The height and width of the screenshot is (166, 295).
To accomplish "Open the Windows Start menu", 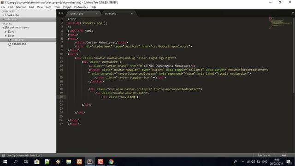I will pyautogui.click(x=5, y=162).
